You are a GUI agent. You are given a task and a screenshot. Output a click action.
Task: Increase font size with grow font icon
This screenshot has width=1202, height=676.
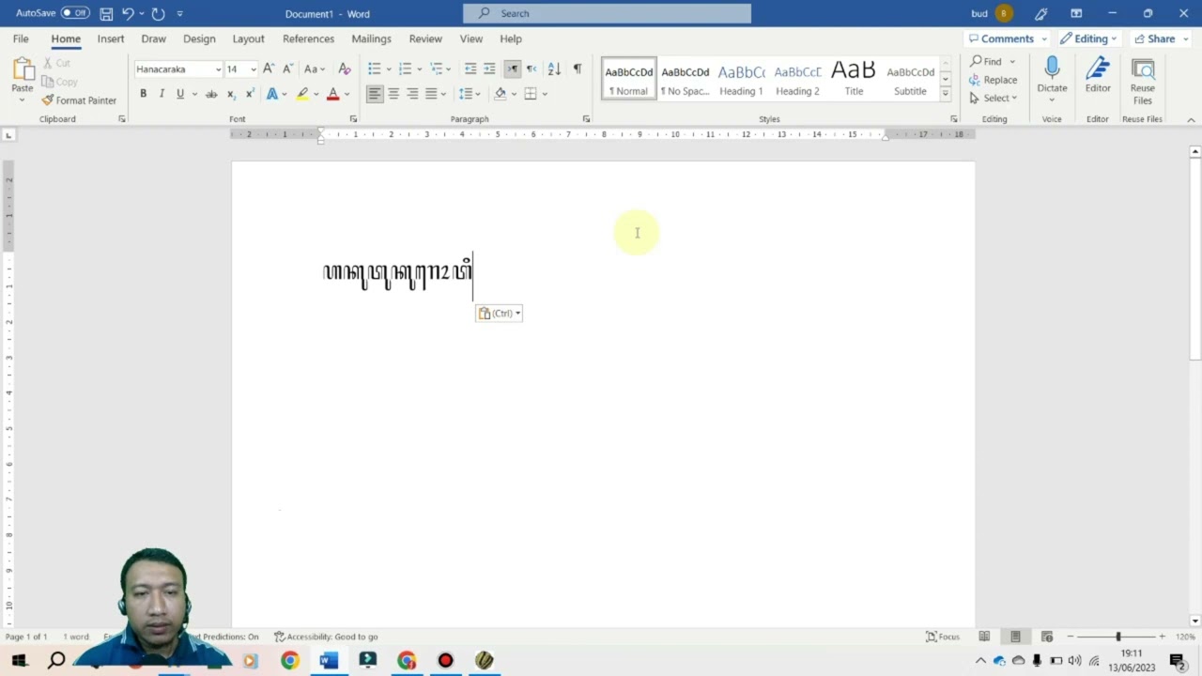click(x=269, y=69)
